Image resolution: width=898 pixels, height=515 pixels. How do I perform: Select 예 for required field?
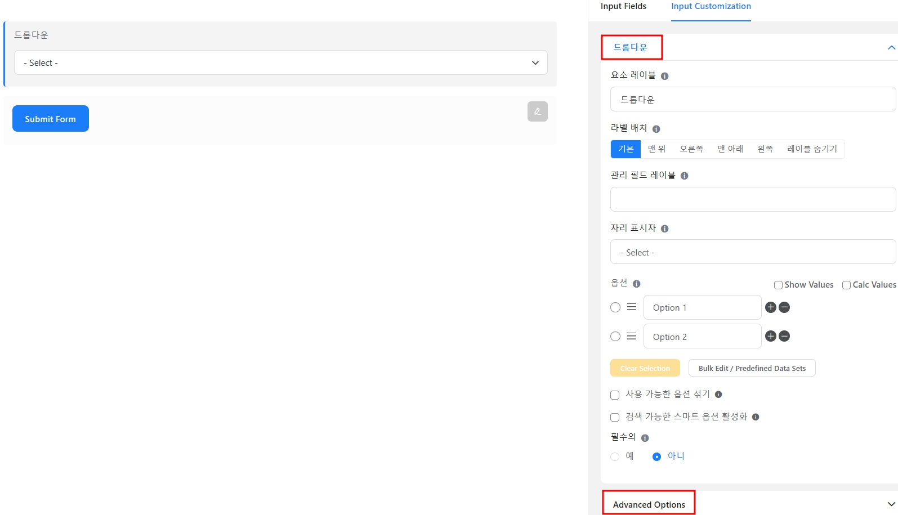[615, 456]
